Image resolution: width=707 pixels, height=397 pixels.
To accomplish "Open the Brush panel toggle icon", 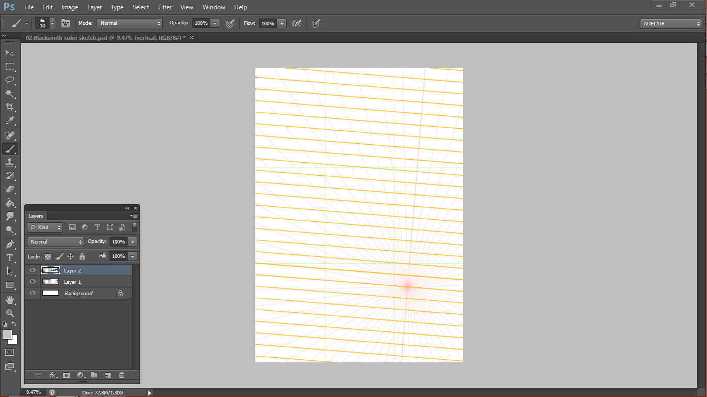I will click(x=66, y=23).
